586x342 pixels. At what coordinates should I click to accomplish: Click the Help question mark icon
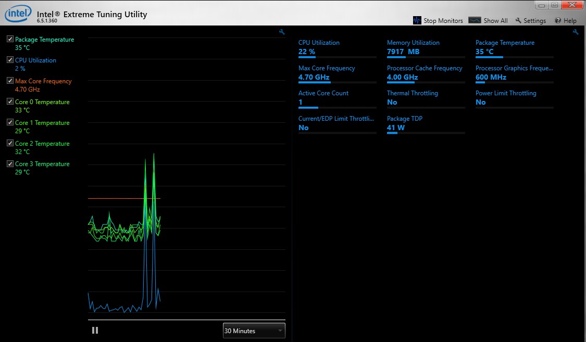[x=558, y=20]
